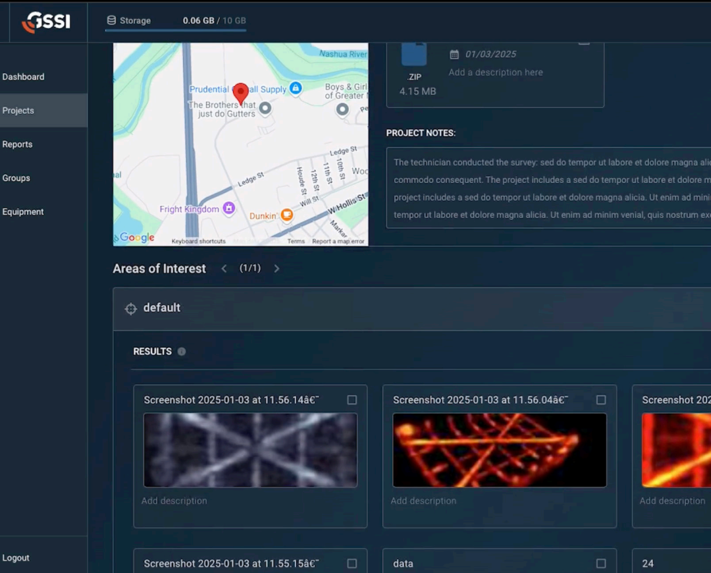The image size is (711, 573).
Task: Click the Storage database icon
Action: click(x=111, y=20)
